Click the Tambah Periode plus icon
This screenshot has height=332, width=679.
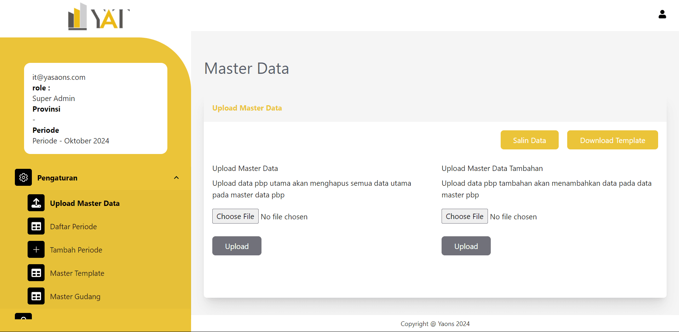(36, 249)
